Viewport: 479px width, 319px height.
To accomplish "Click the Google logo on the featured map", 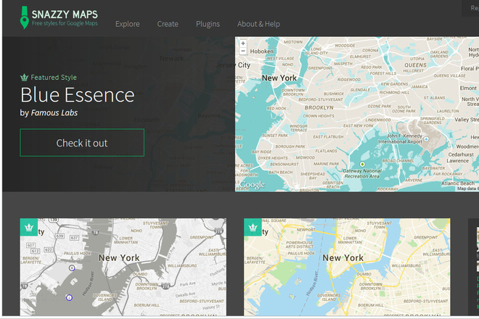I will (x=252, y=185).
